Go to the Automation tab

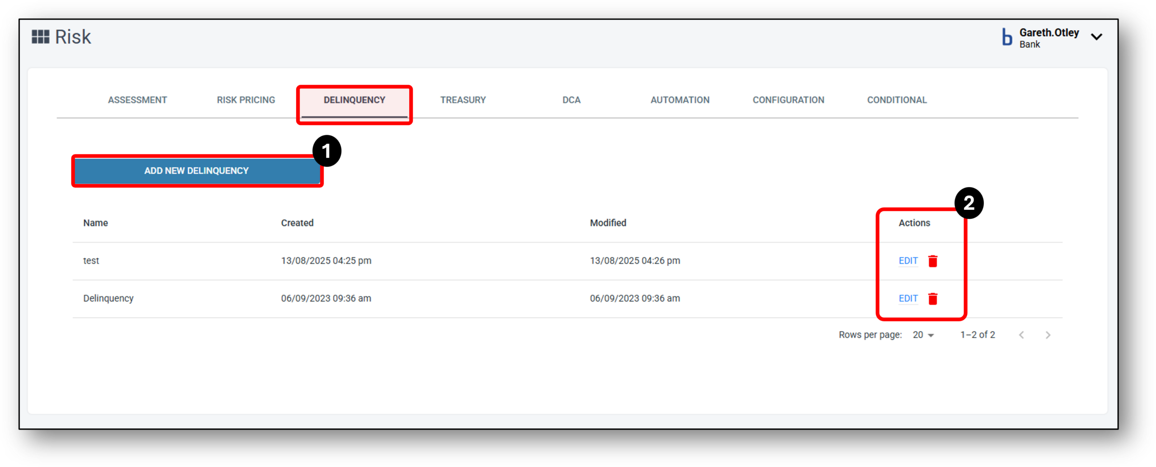point(680,100)
